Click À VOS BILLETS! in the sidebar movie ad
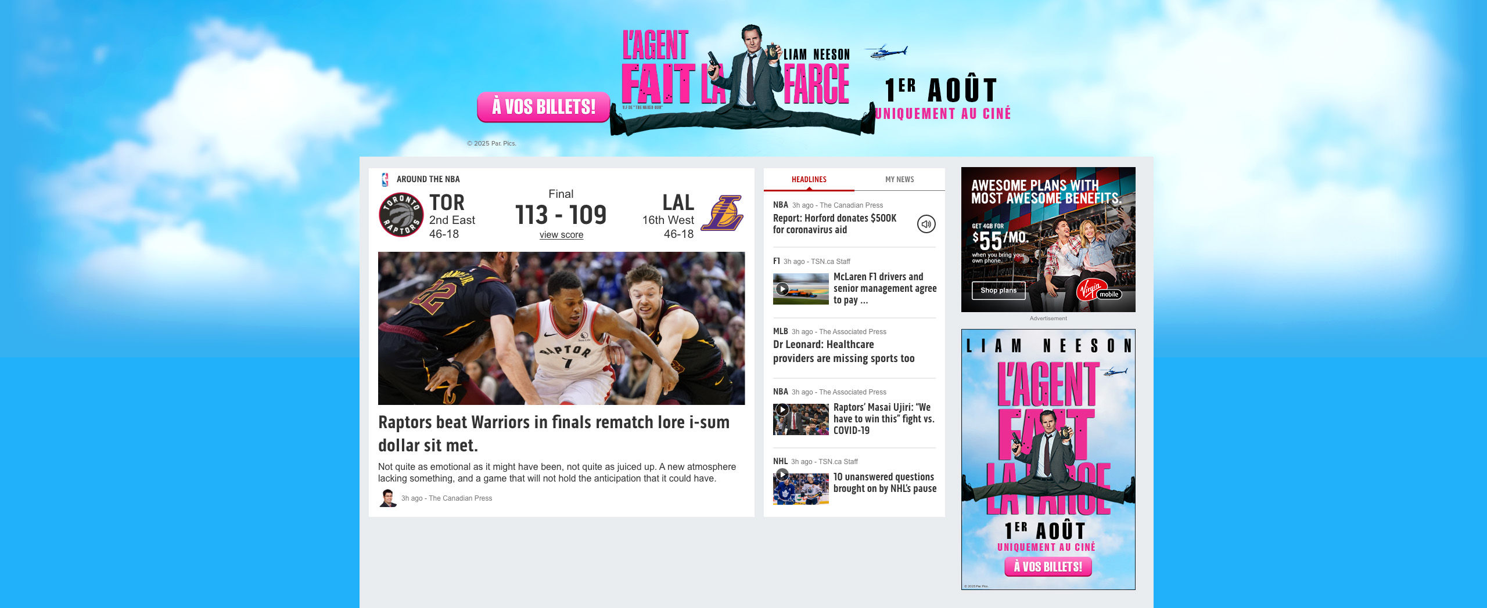 point(1048,567)
